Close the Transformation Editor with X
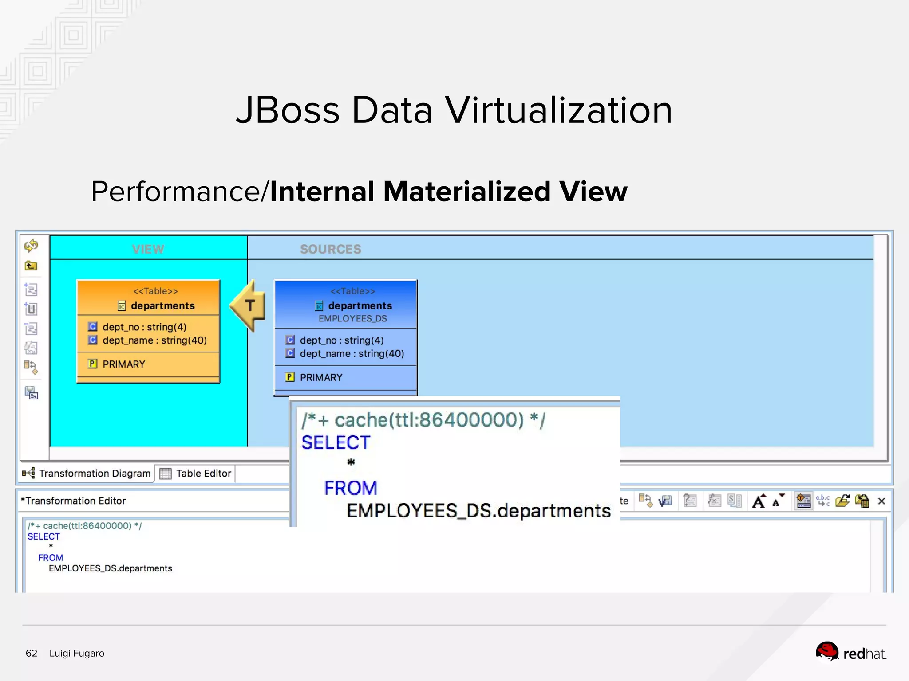909x681 pixels. pyautogui.click(x=881, y=501)
